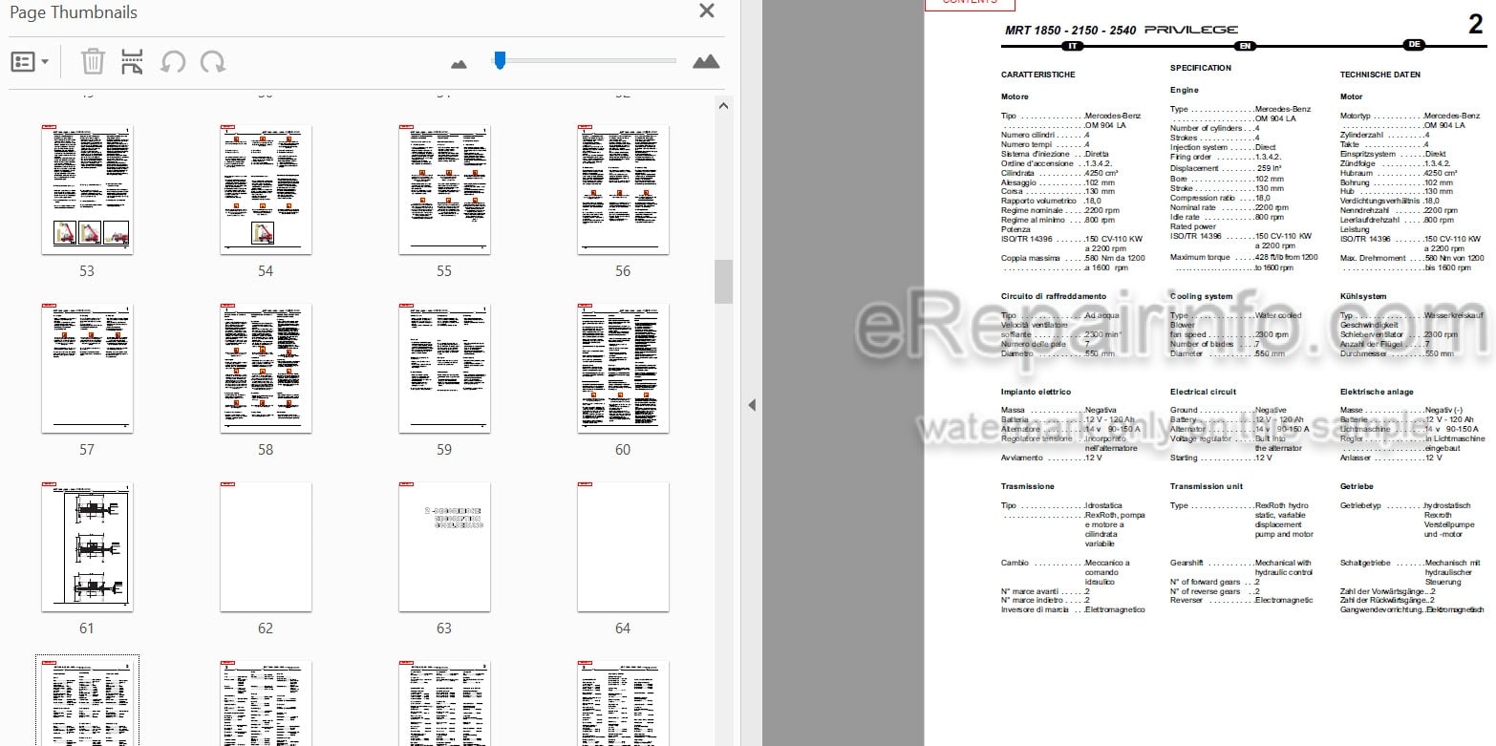Screen dimensions: 1496x746
Task: Rotate pages counterclockwise
Action: tap(173, 62)
